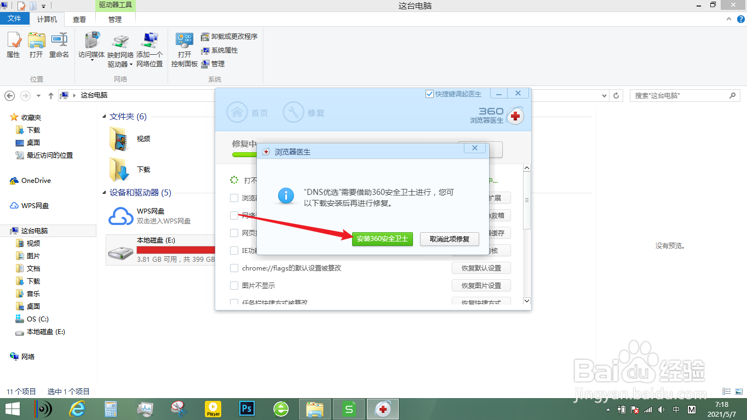The width and height of the screenshot is (747, 420).
Task: Click the 恢复图片设置 button
Action: (481, 286)
